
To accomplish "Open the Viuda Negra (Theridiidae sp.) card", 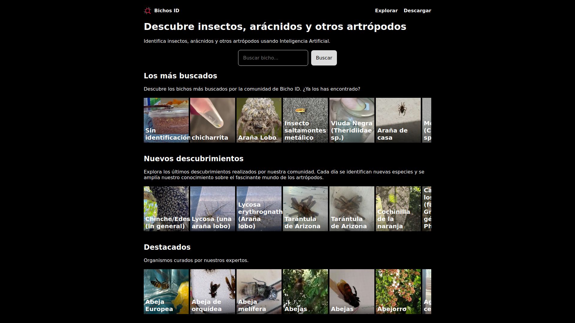I will coord(352,120).
